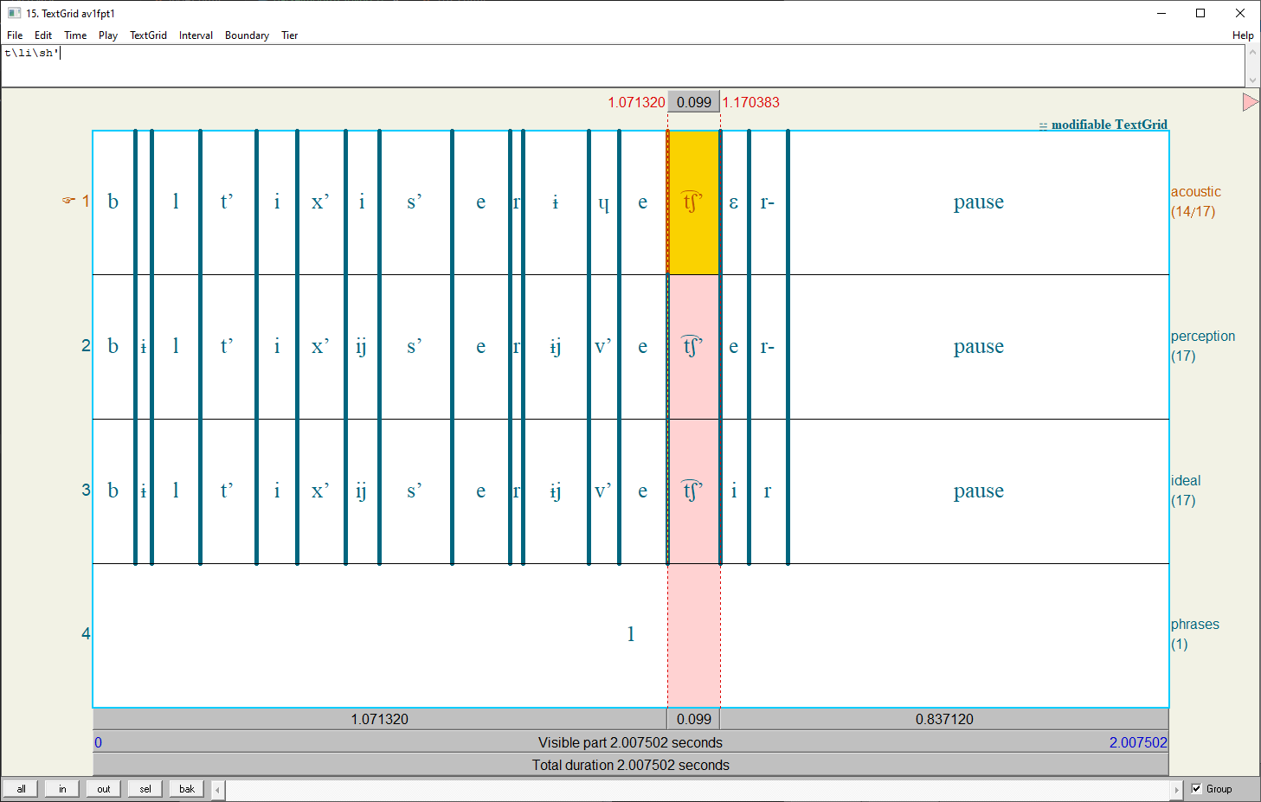The width and height of the screenshot is (1261, 802).
Task: Click the pink play arrow icon
Action: click(1250, 102)
